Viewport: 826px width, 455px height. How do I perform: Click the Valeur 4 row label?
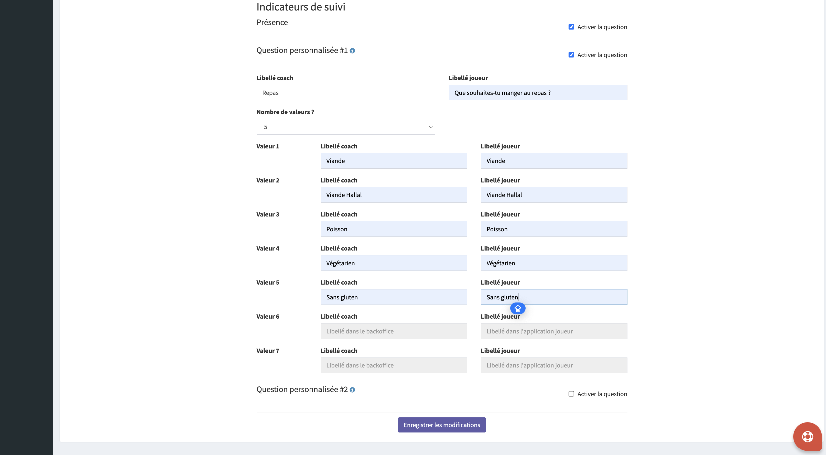tap(268, 248)
